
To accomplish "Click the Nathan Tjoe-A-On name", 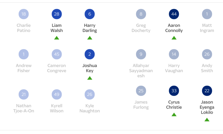I will click(24, 108).
